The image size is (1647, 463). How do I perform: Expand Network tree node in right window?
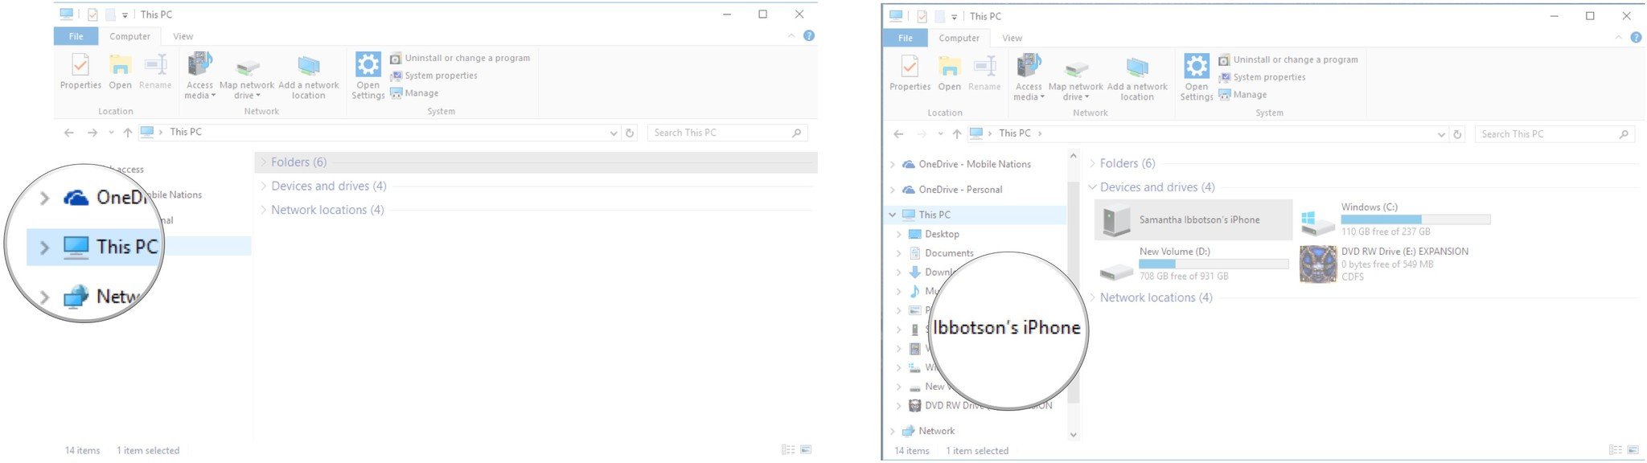[x=892, y=431]
